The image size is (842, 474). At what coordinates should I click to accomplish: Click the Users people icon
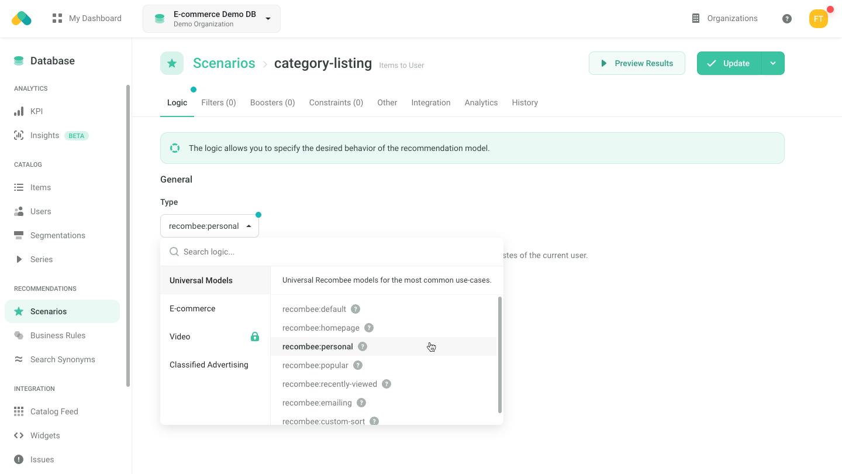coord(19,211)
